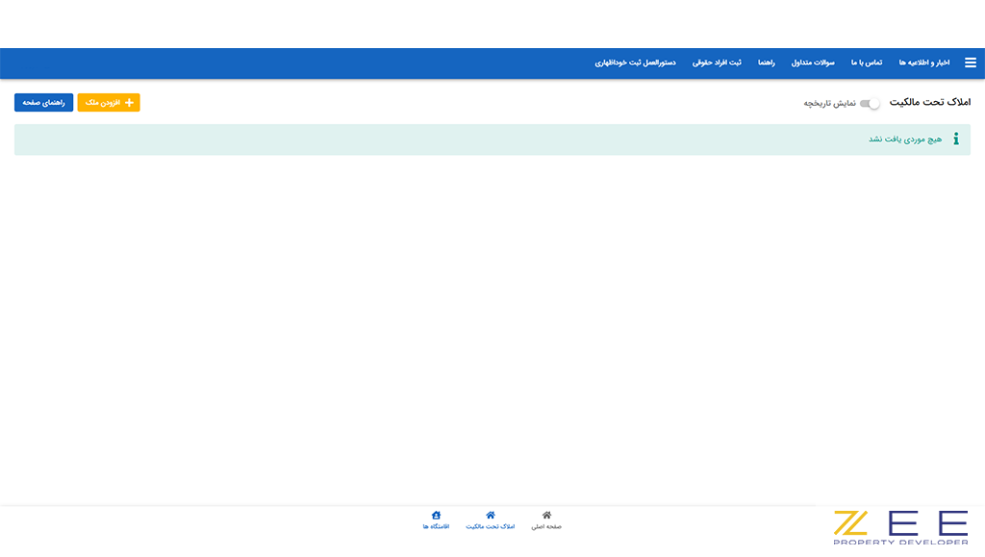985x557 pixels.
Task: Click the املاک تحت مالکیت page heading
Action: pos(929,102)
